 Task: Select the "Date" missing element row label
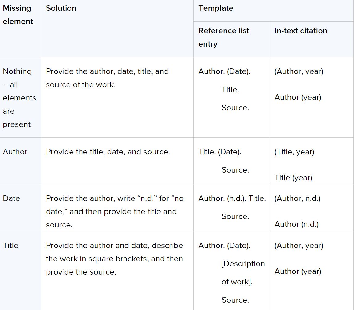11,198
